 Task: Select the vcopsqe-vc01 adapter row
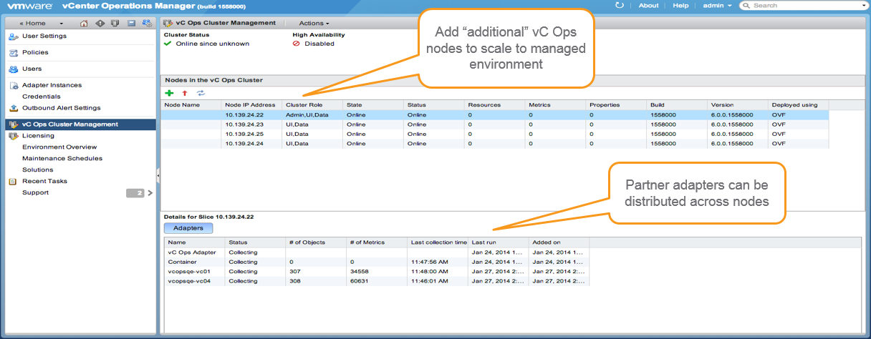pyautogui.click(x=376, y=272)
